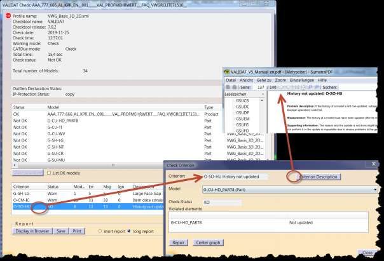Click the up arrow of bookmarks scrollbar

click(x=262, y=100)
